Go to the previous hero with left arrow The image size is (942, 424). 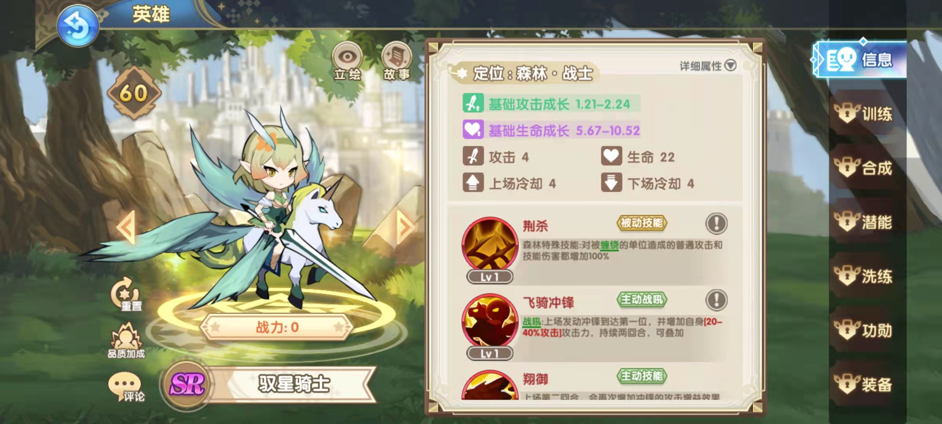click(x=126, y=227)
